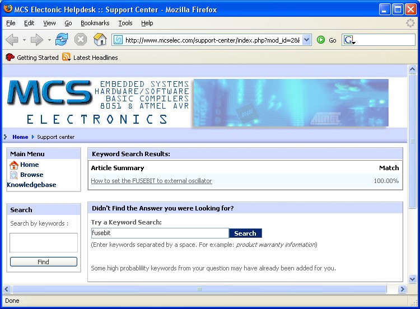Click the Back navigation arrow

[x=12, y=40]
